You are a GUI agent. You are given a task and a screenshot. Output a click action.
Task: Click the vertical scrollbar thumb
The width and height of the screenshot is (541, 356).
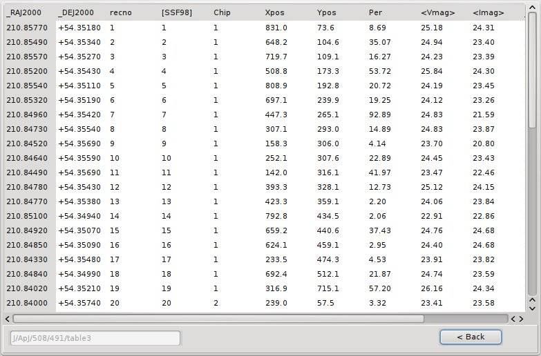(533, 70)
